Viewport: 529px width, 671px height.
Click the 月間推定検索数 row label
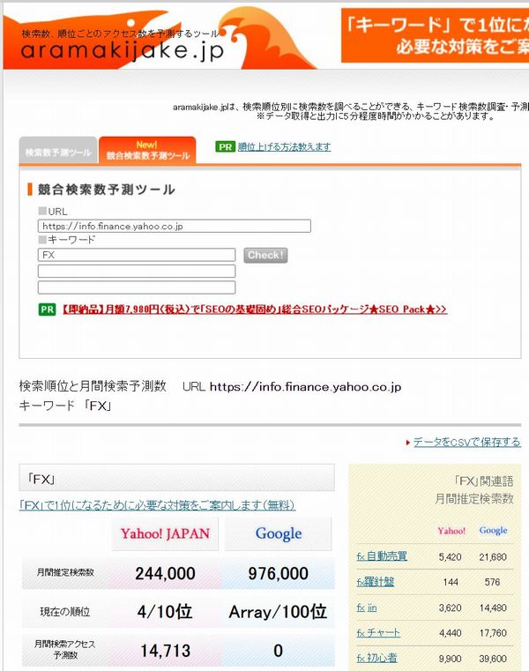point(65,572)
